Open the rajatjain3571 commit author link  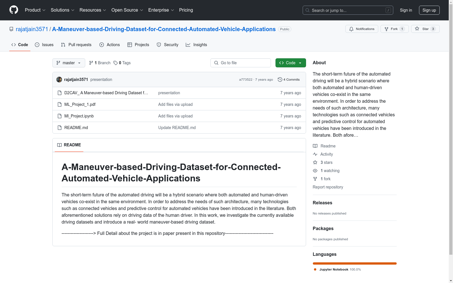coord(76,80)
